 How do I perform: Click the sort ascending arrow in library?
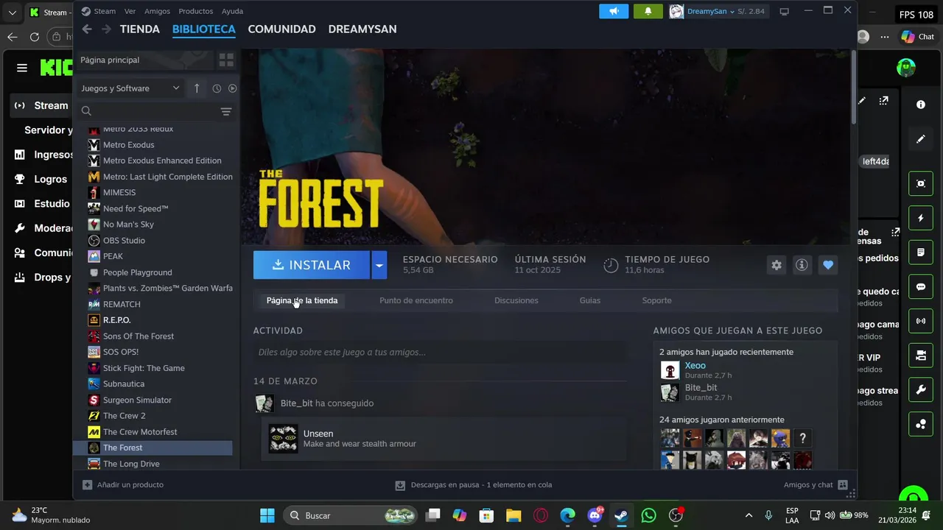coord(197,88)
